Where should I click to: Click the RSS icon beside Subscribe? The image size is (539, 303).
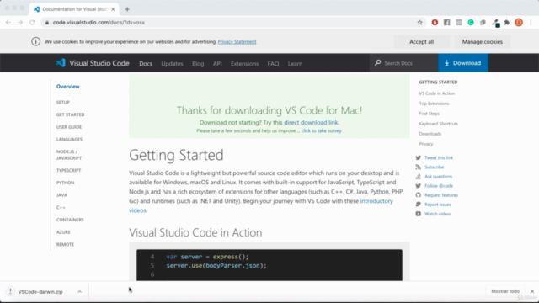coord(418,167)
